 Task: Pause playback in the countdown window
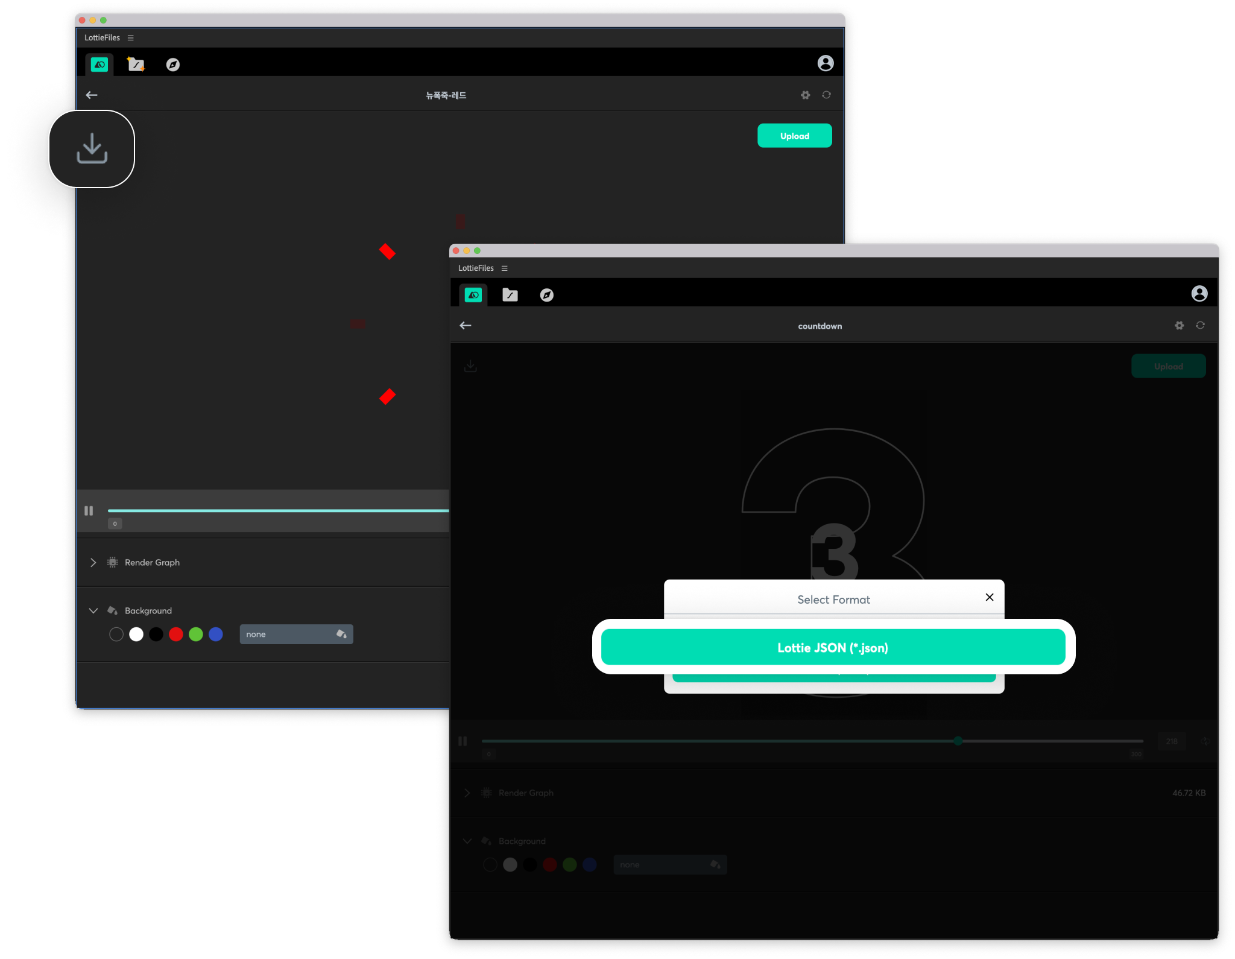[463, 741]
